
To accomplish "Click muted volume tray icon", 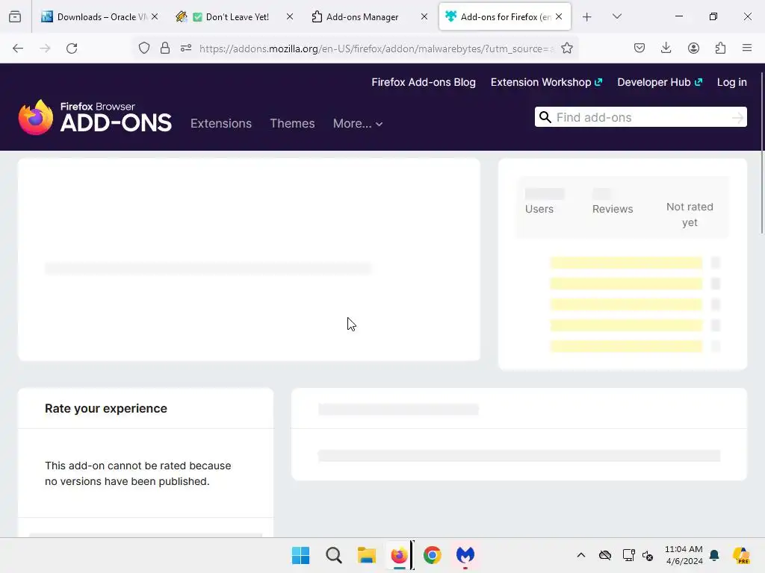I will (x=648, y=555).
